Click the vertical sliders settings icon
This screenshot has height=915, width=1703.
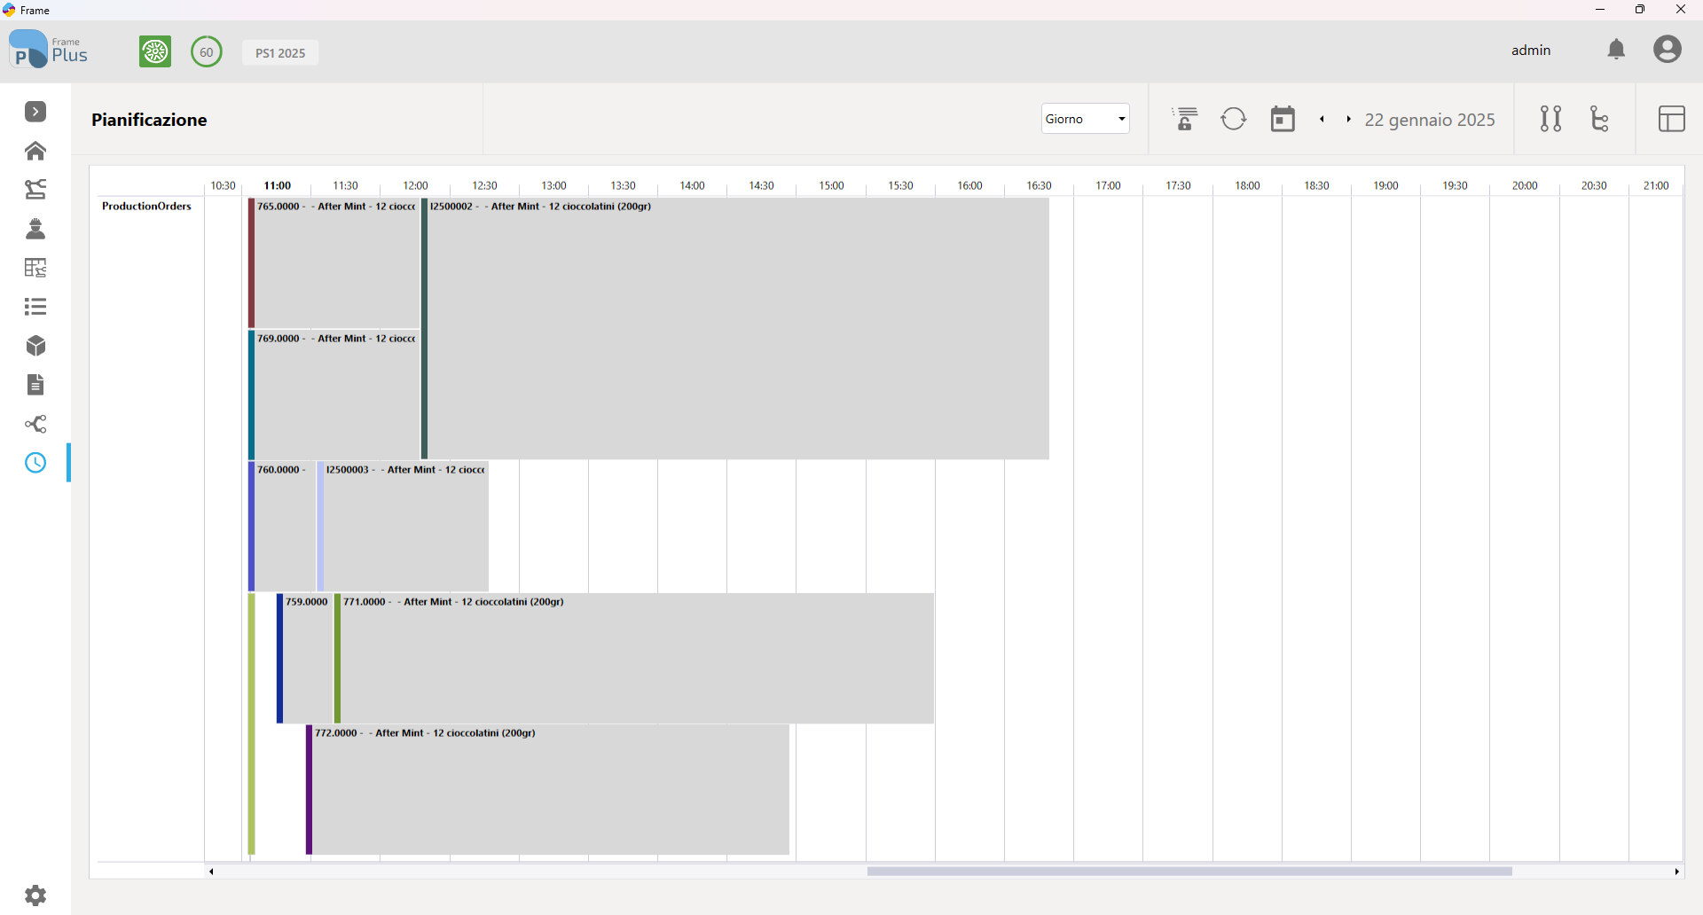pos(1550,119)
